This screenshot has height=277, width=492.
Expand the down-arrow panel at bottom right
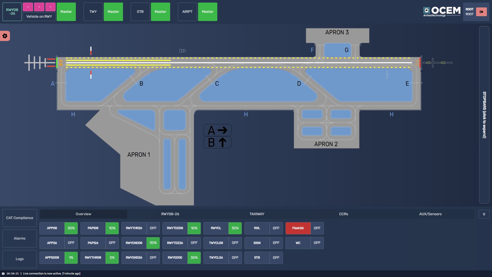[484, 214]
